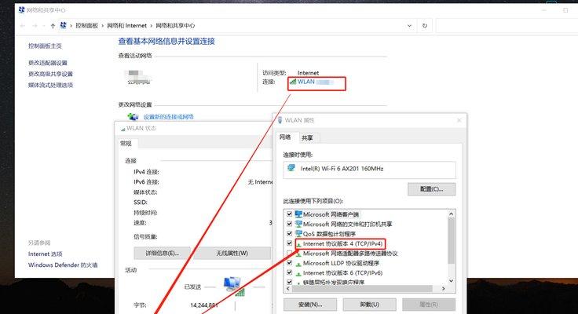
Task: Click the Microsoft 网络的文件和打印机共享 icon
Action: 298,224
